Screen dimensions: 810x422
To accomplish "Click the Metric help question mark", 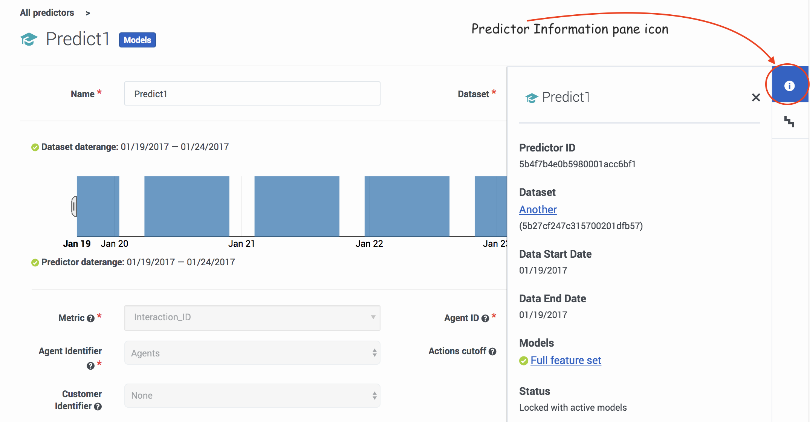I will pos(90,318).
